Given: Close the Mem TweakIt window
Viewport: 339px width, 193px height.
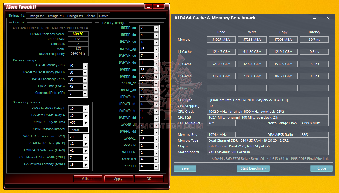Looking at the screenshot, I should [158, 6].
